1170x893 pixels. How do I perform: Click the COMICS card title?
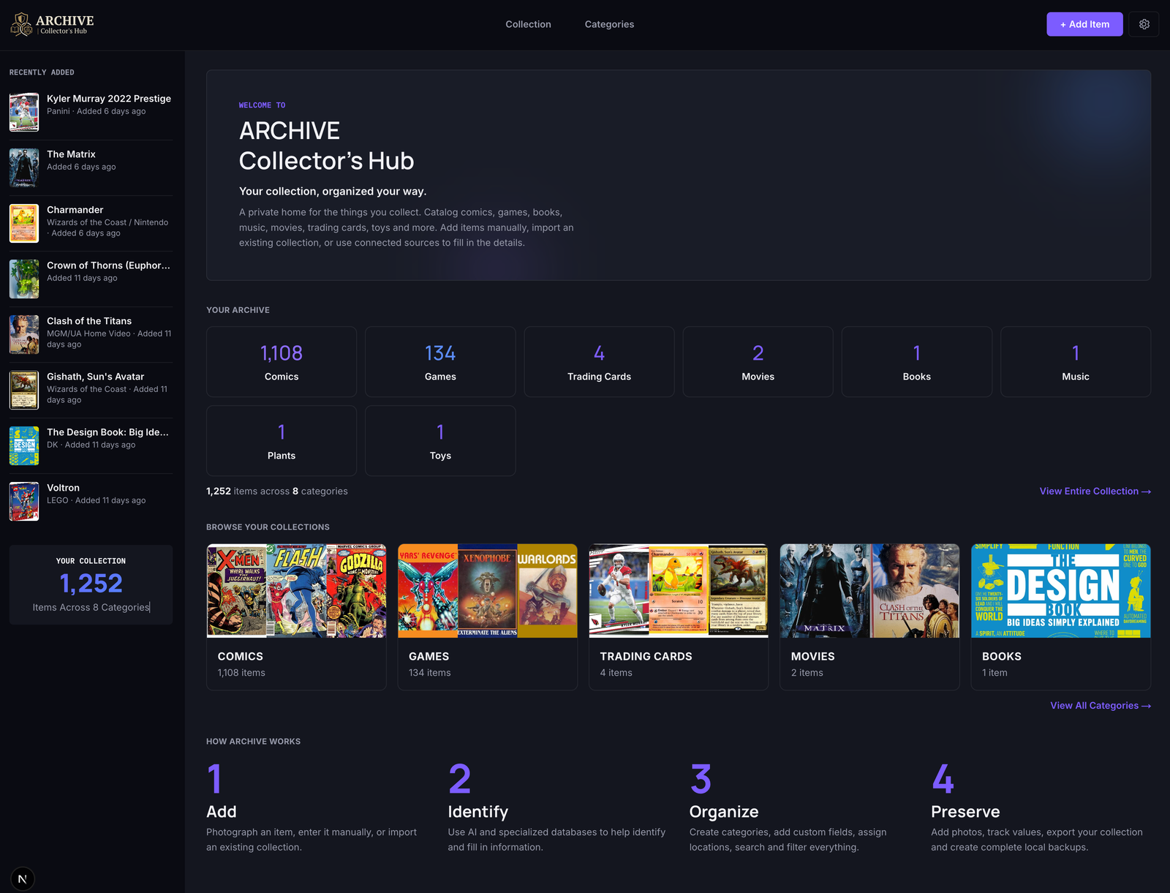tap(240, 657)
